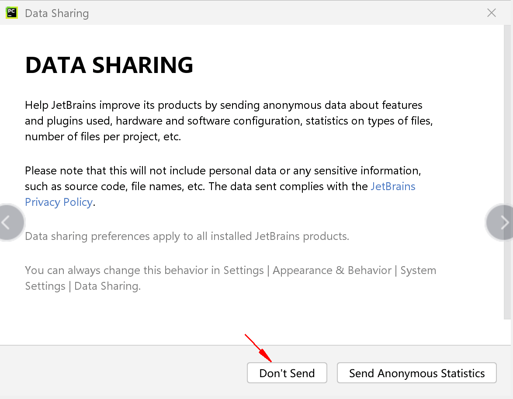513x399 pixels.
Task: Click the paragraph starting 'Please note that this'
Action: pos(223,186)
